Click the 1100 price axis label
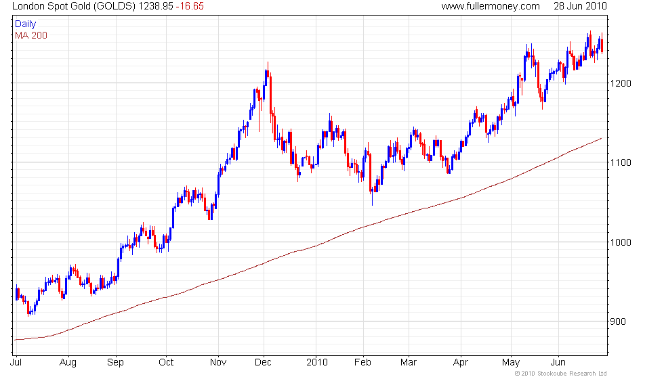The image size is (664, 379). coord(621,162)
